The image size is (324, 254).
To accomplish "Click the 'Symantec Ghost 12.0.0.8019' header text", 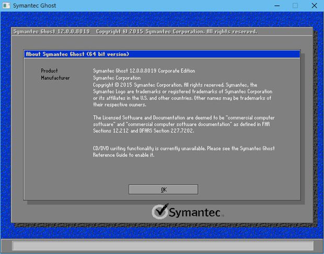I will pos(51,31).
